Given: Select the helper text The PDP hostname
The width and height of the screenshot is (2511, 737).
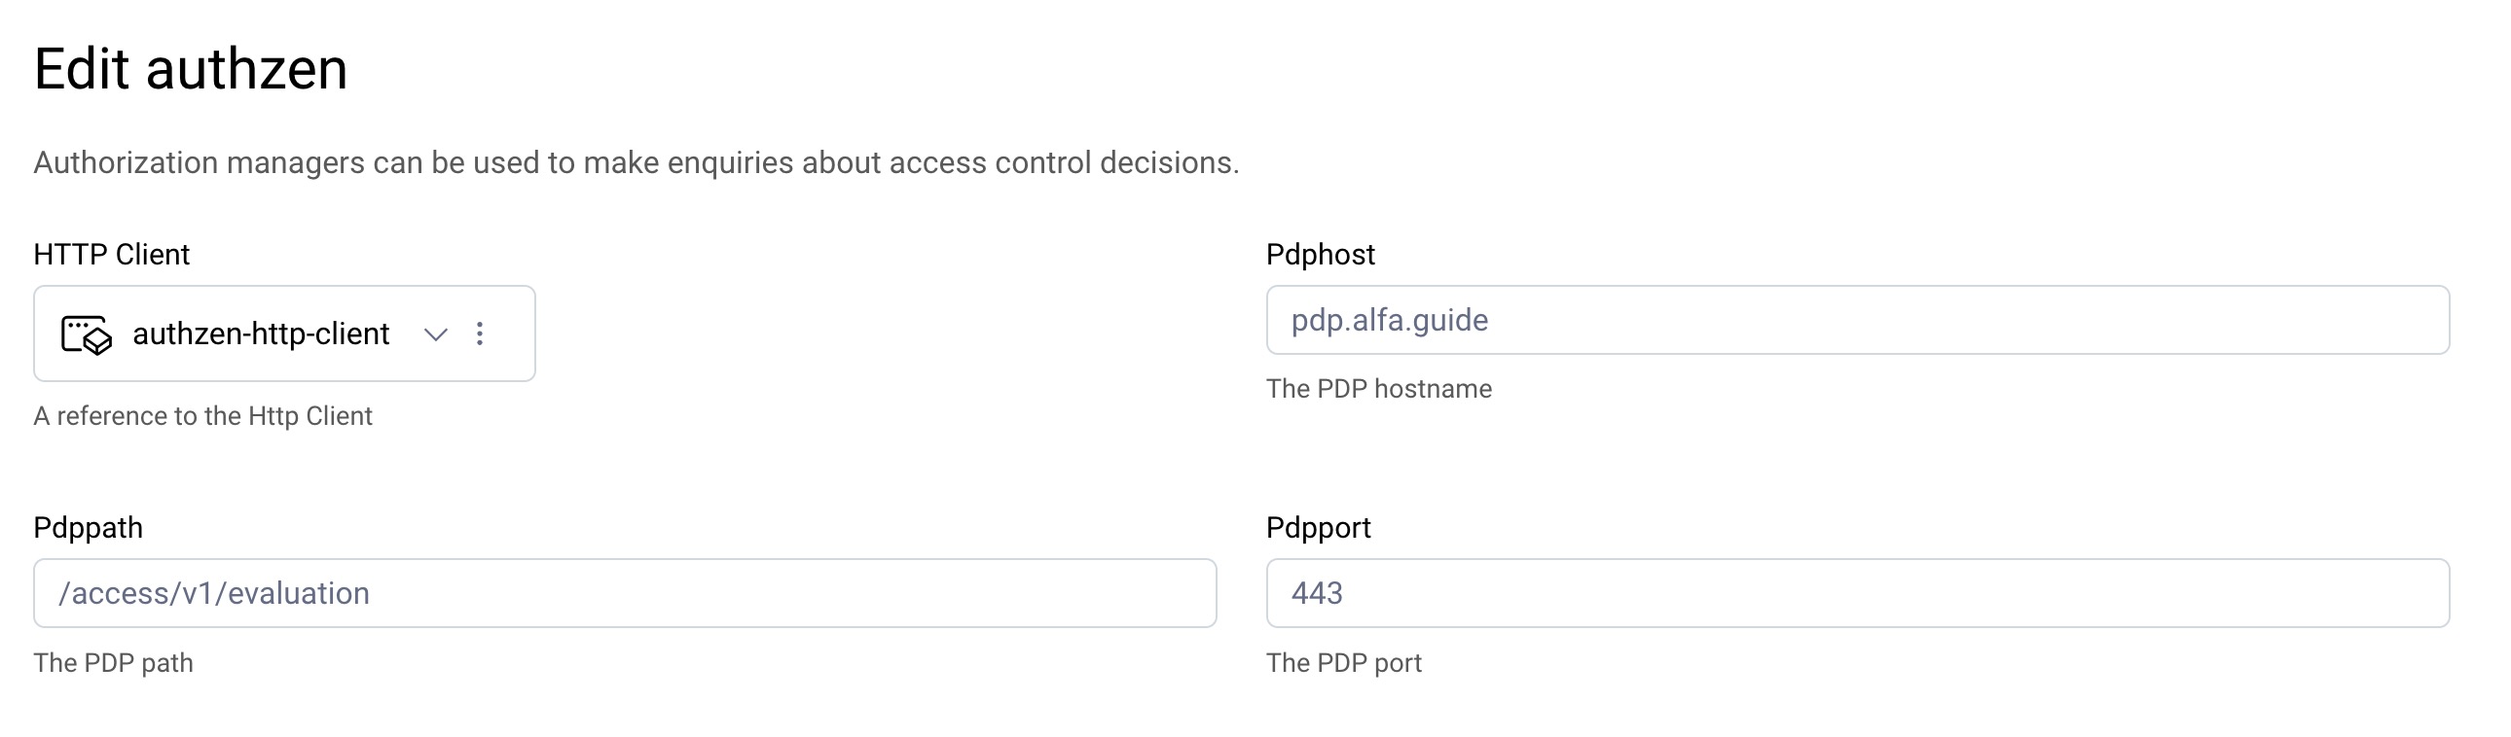Looking at the screenshot, I should click(x=1378, y=389).
